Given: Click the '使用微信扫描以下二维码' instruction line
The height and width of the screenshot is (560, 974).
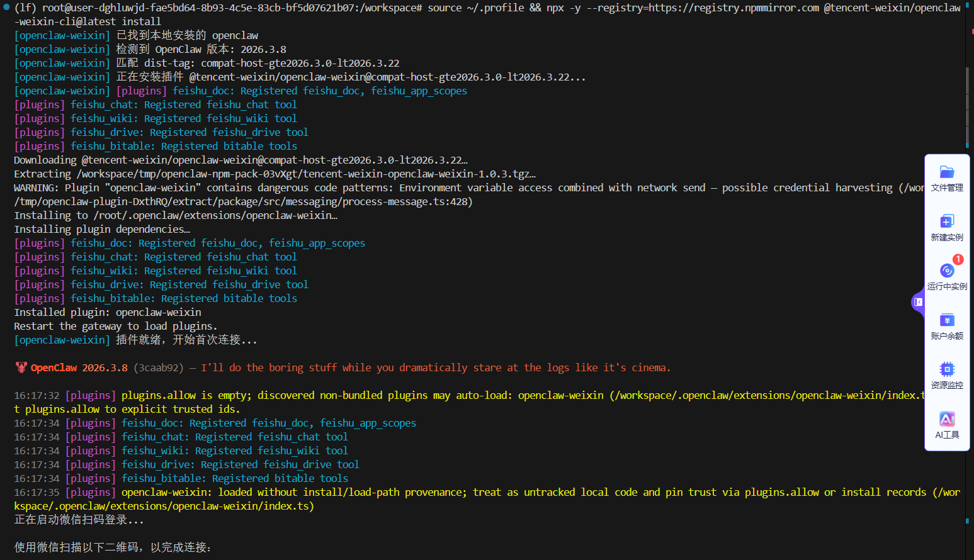Looking at the screenshot, I should pos(113,547).
